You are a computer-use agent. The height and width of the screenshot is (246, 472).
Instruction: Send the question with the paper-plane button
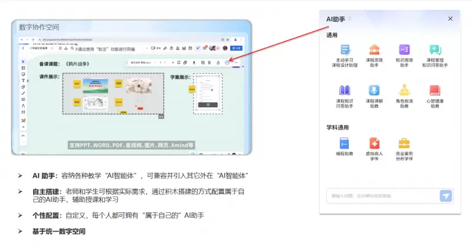click(x=445, y=196)
